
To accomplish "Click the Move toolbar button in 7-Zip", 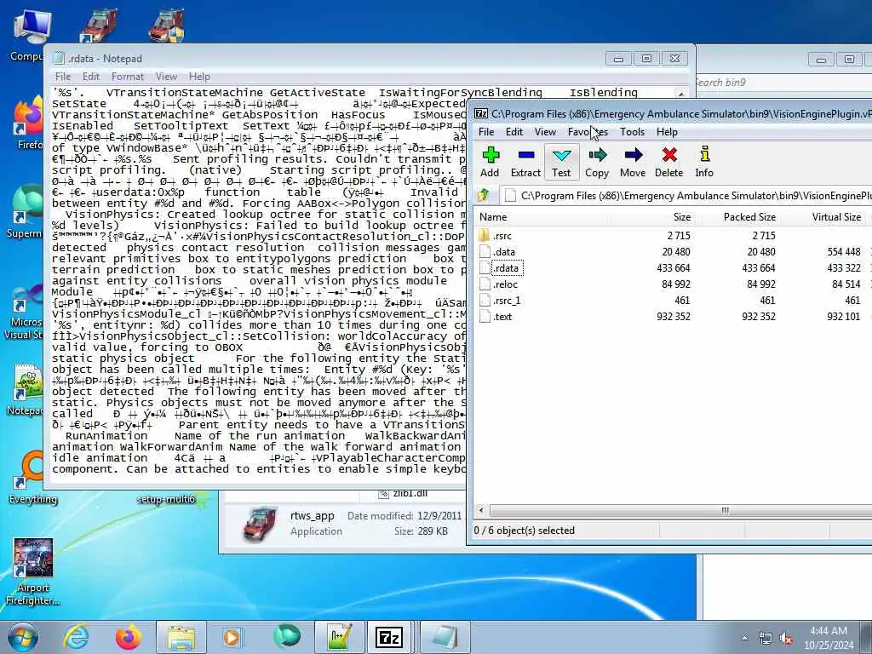I will click(x=633, y=162).
